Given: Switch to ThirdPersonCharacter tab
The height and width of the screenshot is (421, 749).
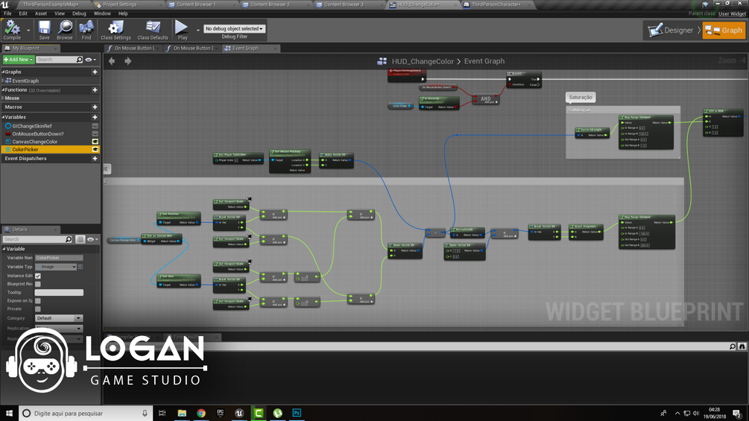Looking at the screenshot, I should (x=496, y=4).
